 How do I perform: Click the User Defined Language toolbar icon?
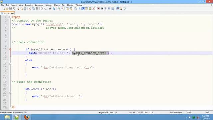coord(86,9)
